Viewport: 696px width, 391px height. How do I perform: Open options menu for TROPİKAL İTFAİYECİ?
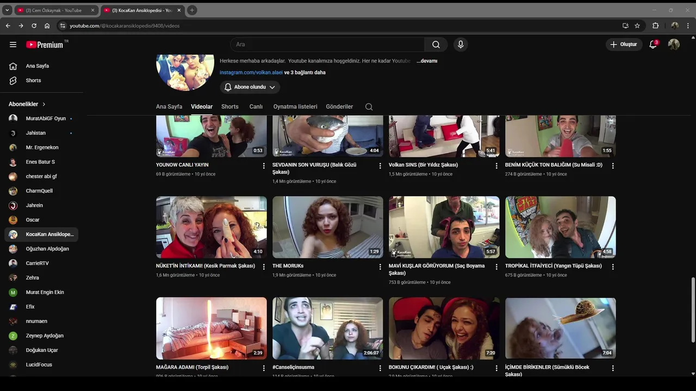(x=613, y=267)
